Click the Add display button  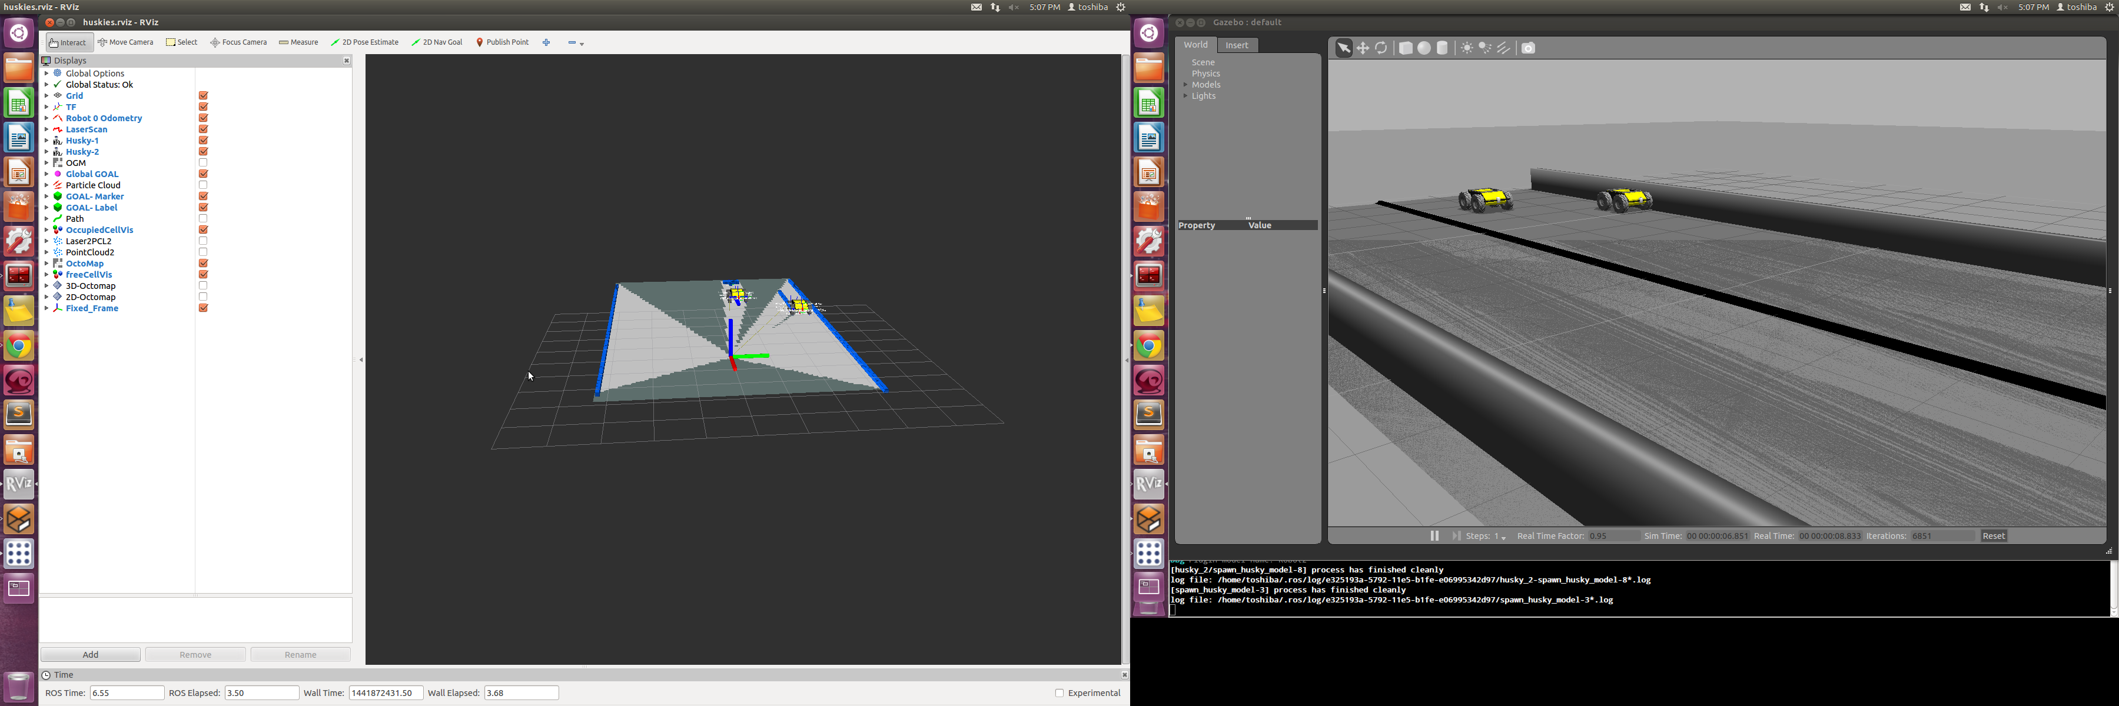tap(91, 655)
